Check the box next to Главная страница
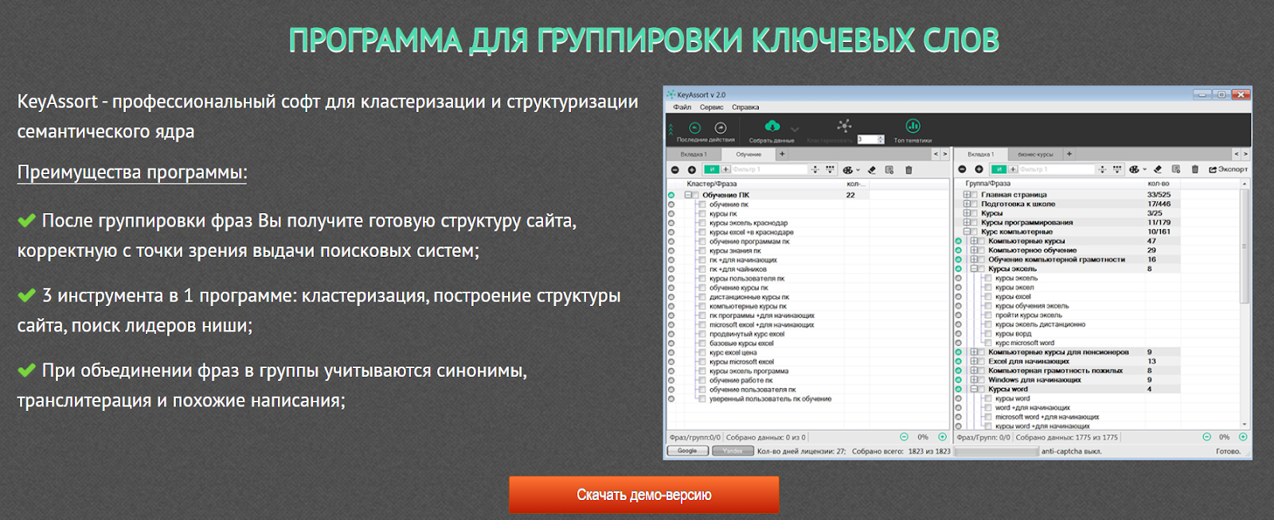 coord(975,195)
